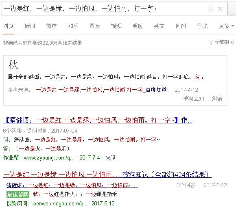Open the 搜狗知识(全部约424条结果) link

107,175
